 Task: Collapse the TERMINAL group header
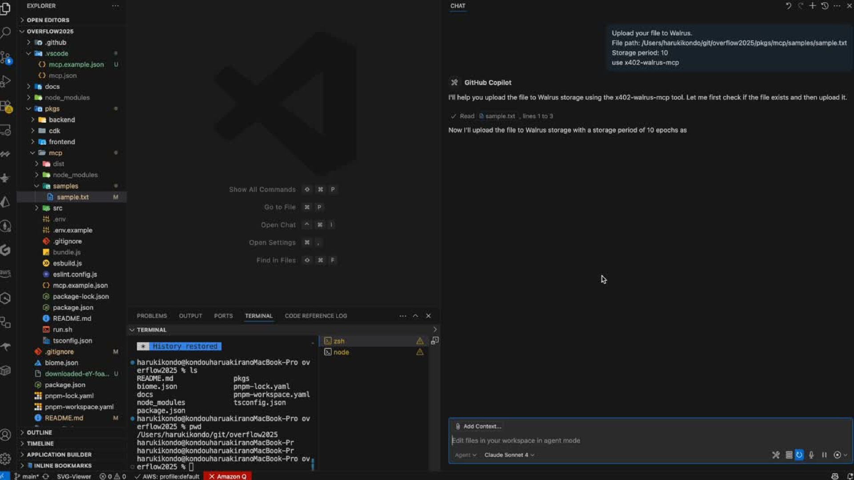point(283,330)
